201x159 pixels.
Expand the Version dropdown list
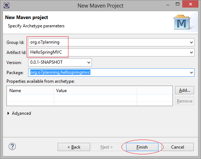tap(89, 63)
